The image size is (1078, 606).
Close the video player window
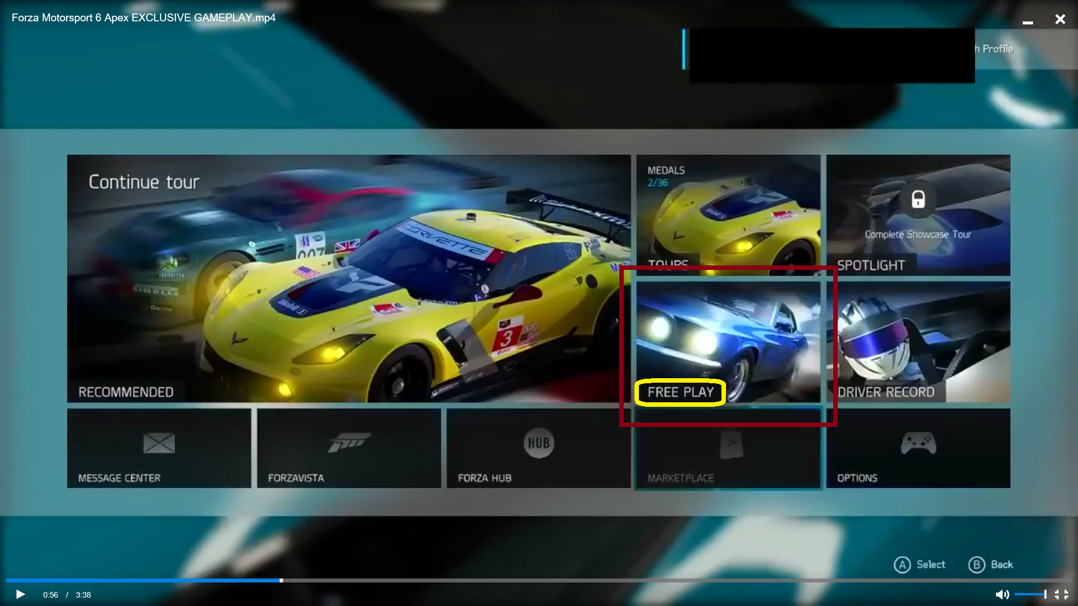(x=1060, y=20)
